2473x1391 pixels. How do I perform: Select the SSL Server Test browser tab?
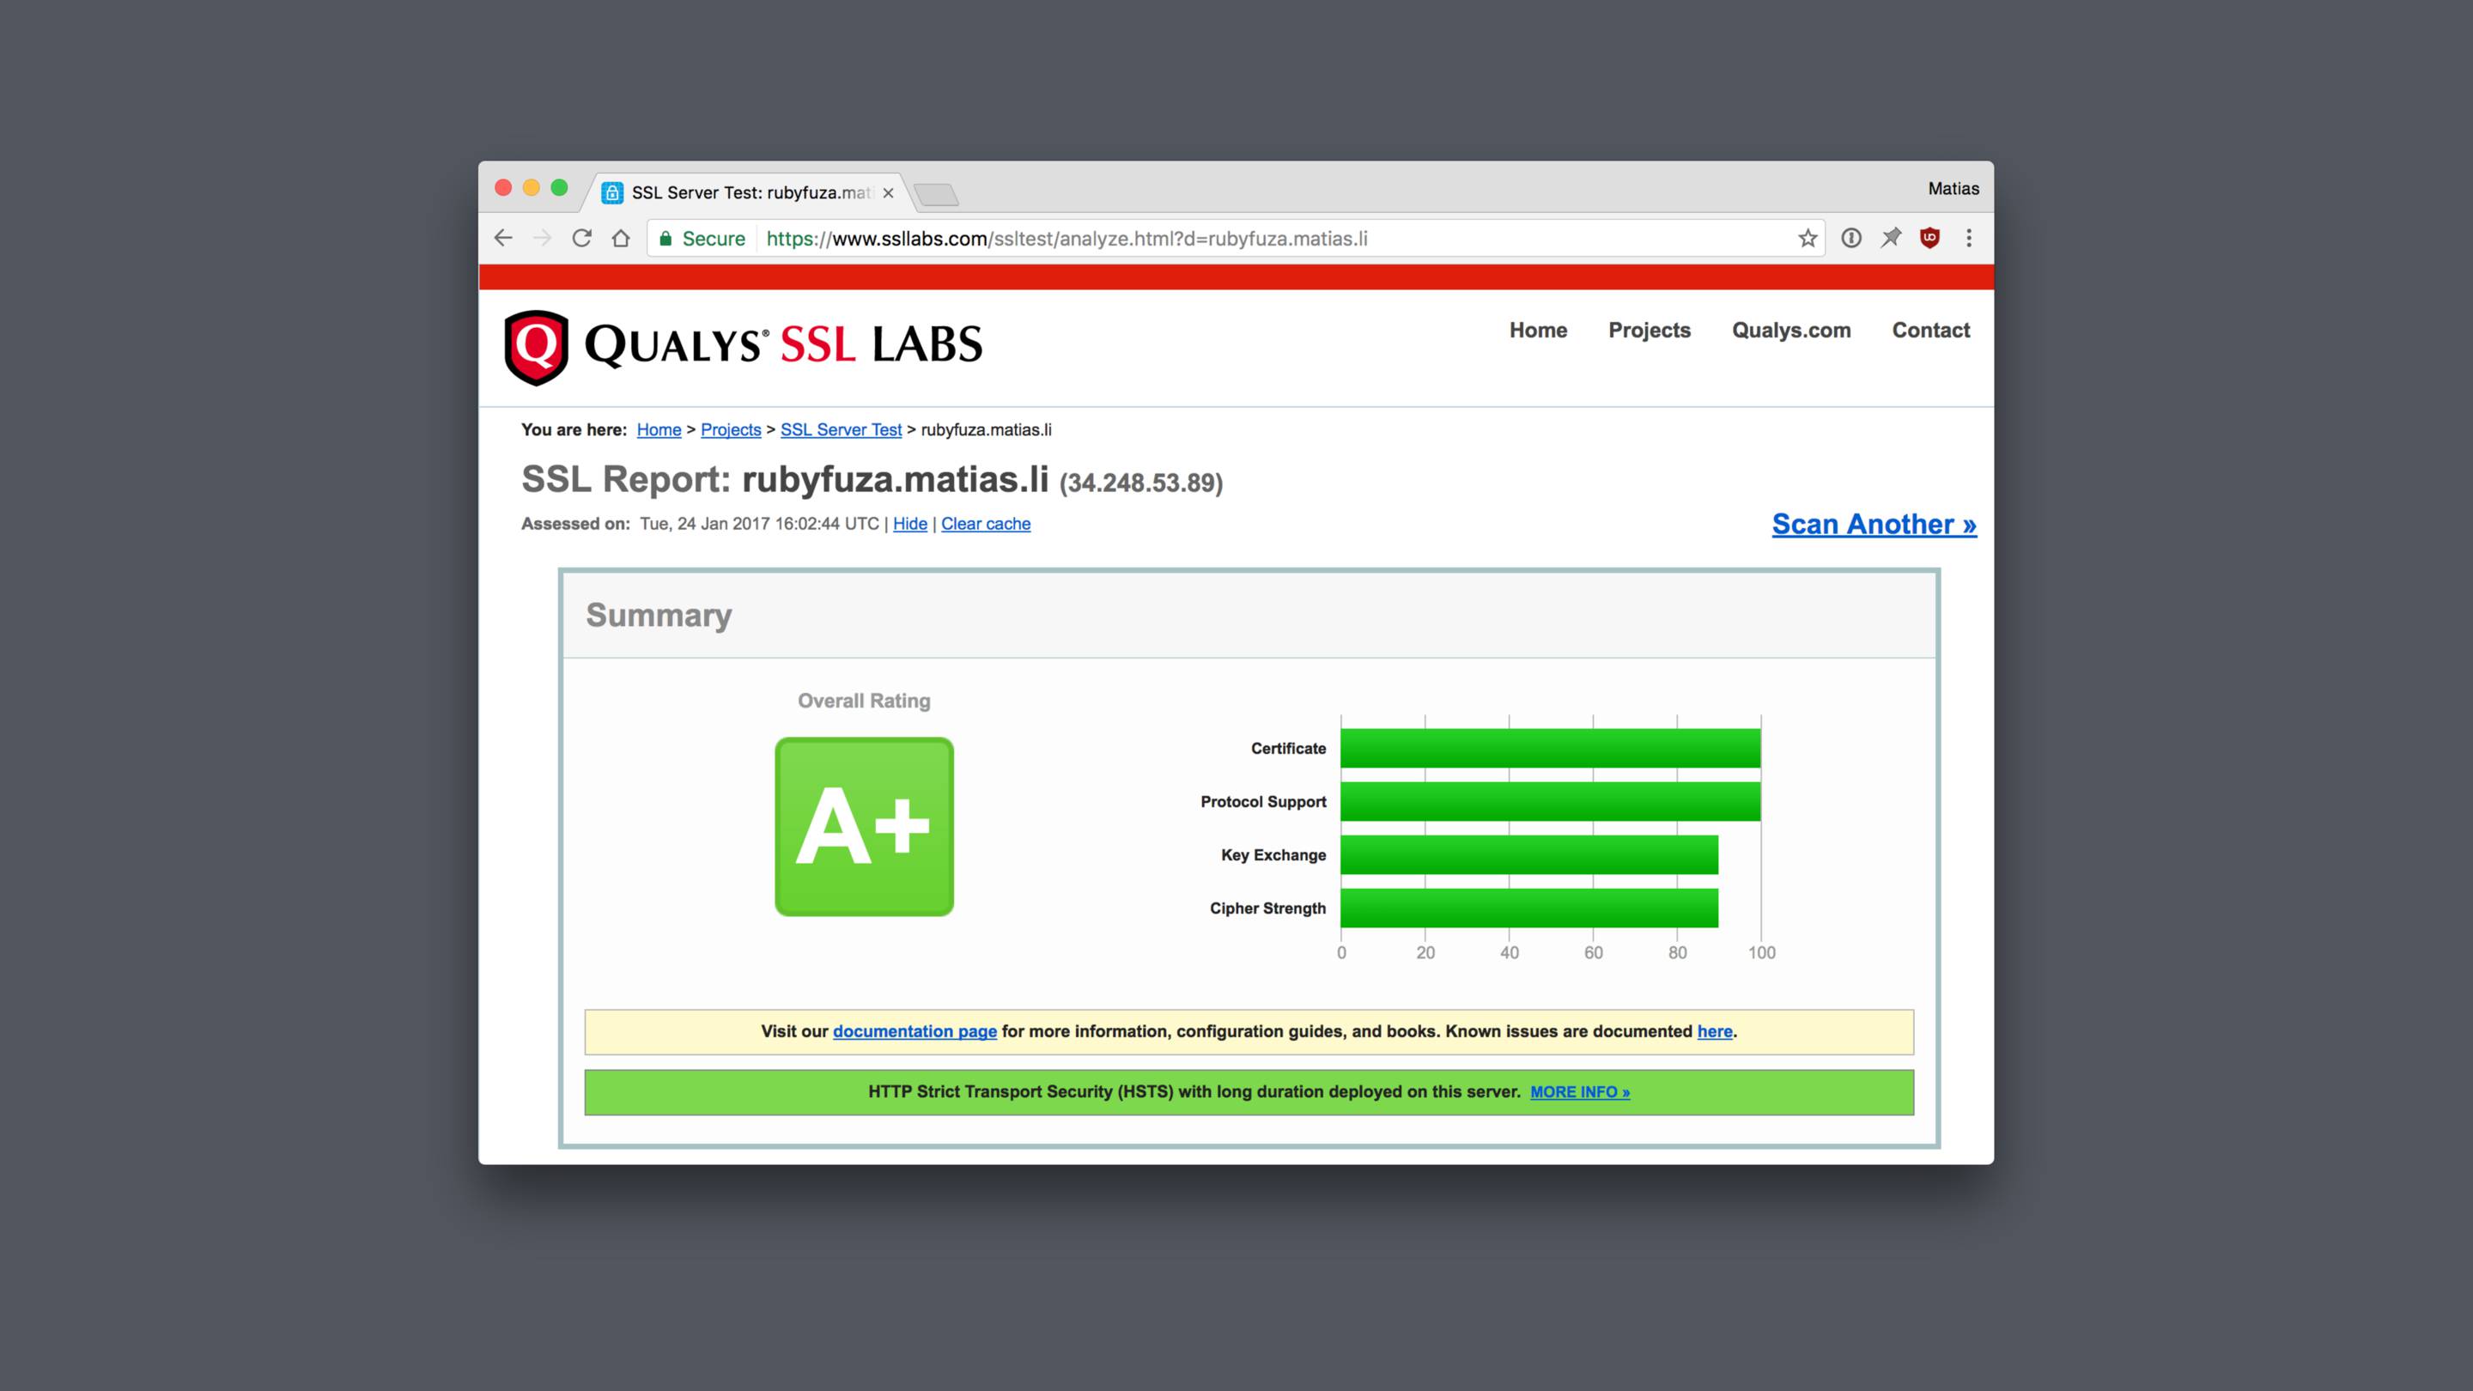pos(750,193)
